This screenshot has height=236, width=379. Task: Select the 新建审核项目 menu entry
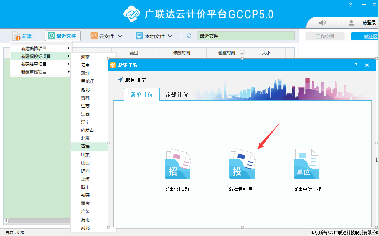click(41, 72)
